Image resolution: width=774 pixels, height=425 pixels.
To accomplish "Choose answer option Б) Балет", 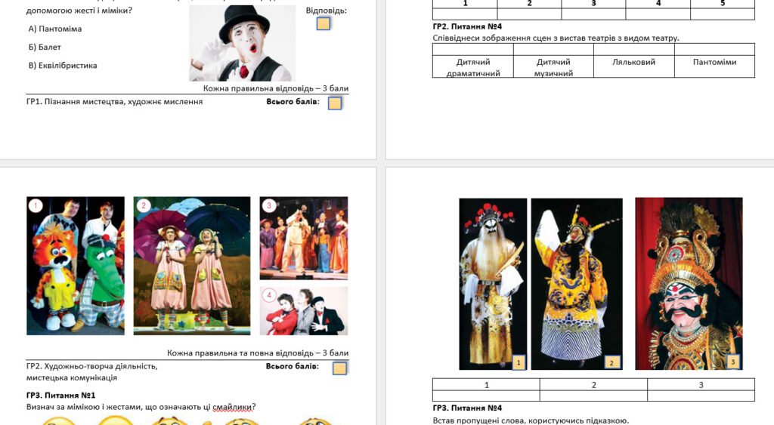I will coord(45,47).
